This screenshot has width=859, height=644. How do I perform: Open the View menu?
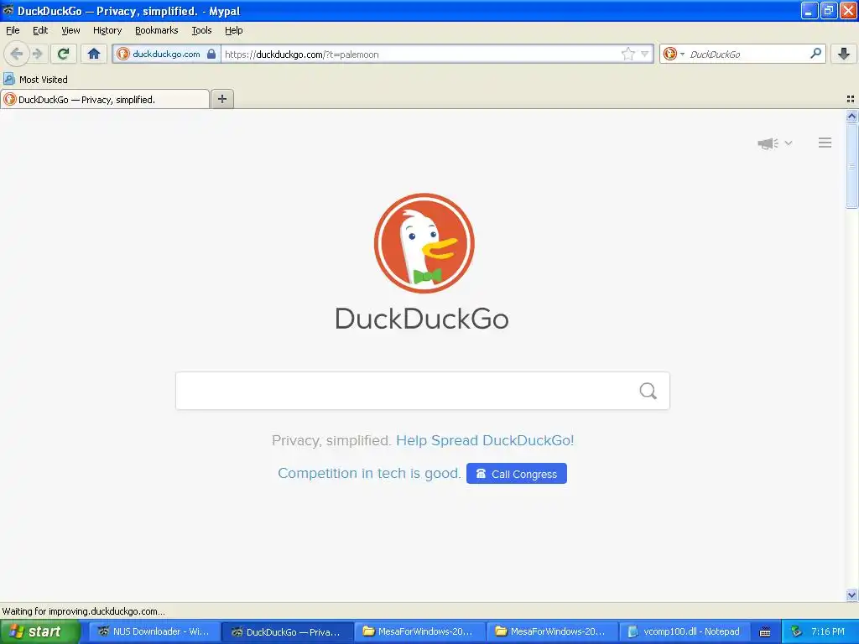tap(70, 30)
